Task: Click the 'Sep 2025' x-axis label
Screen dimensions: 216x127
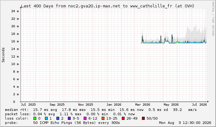Action: [x=57, y=105]
